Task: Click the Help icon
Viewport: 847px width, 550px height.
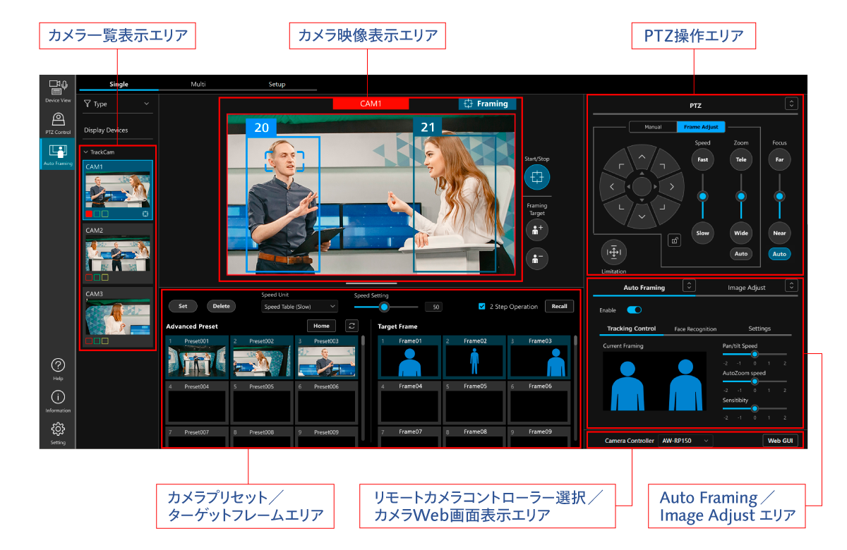Action: tap(58, 365)
